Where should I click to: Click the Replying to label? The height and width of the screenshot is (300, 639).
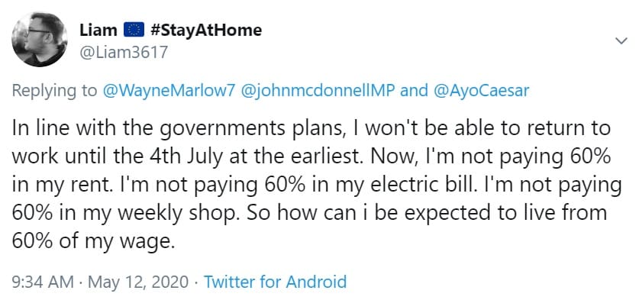55,91
